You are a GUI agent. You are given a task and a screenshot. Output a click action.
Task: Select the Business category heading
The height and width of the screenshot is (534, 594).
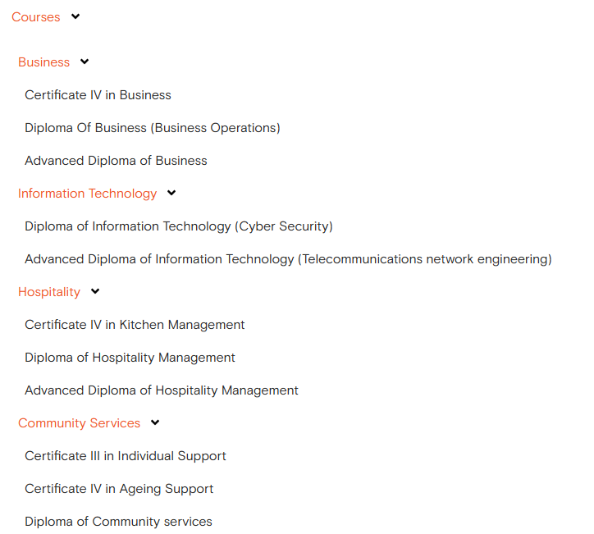44,62
